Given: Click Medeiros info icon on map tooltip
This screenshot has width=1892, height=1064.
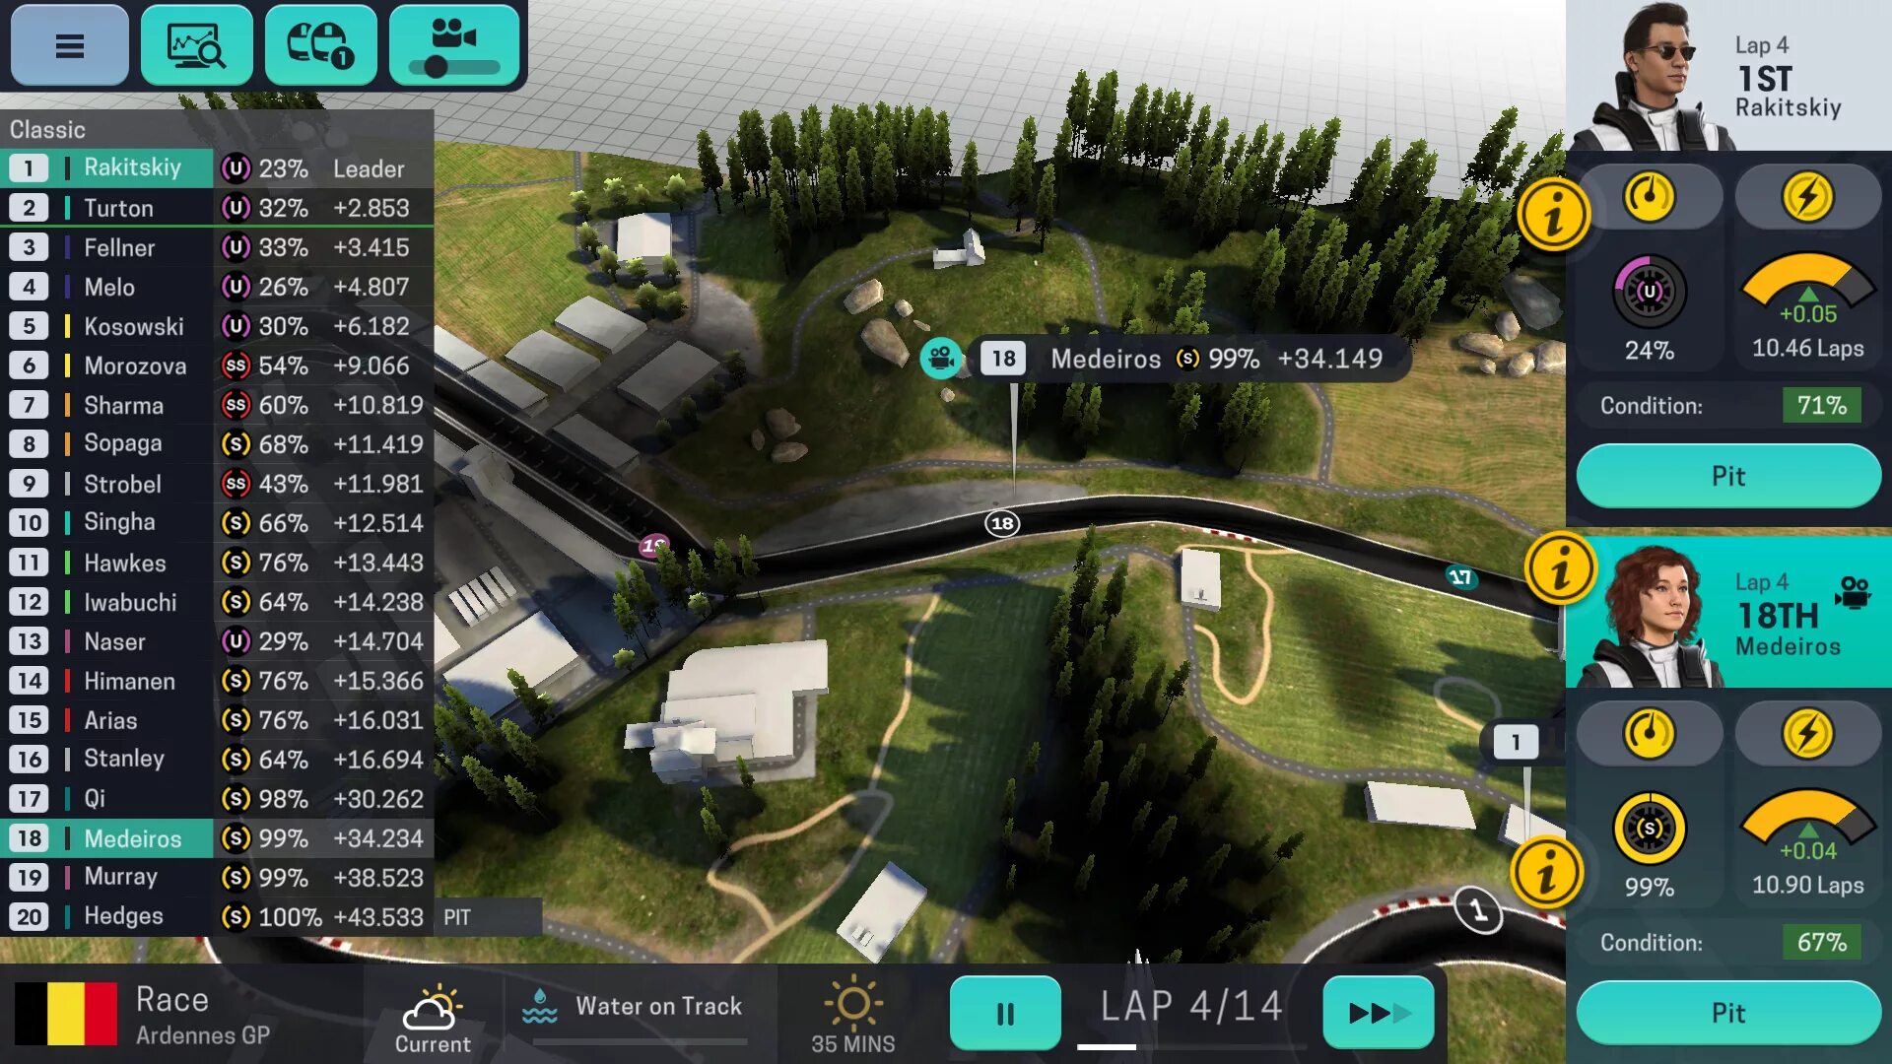Looking at the screenshot, I should pyautogui.click(x=942, y=359).
